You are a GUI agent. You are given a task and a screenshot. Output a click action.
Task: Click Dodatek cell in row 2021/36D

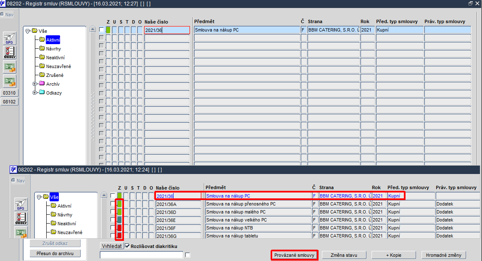457,212
